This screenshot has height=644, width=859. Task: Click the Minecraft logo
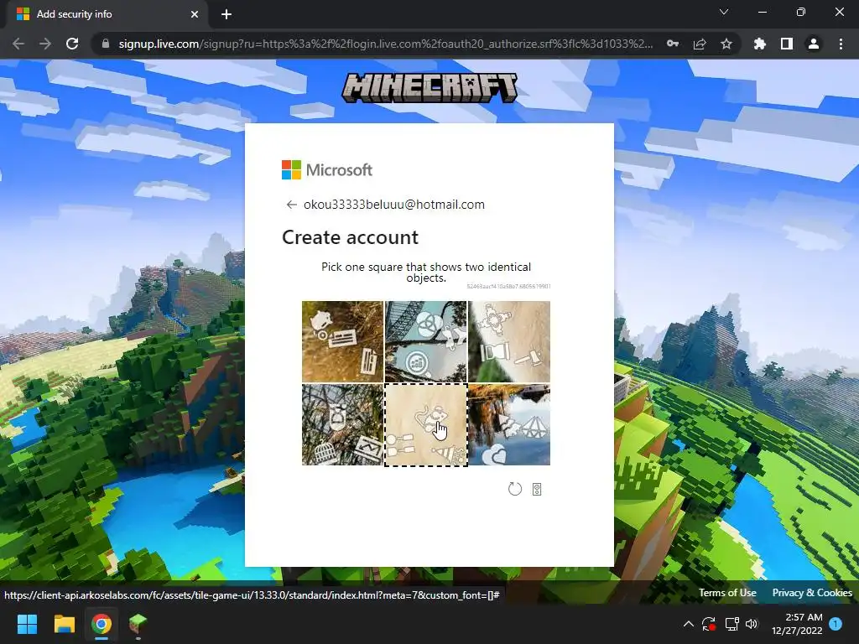(x=429, y=88)
